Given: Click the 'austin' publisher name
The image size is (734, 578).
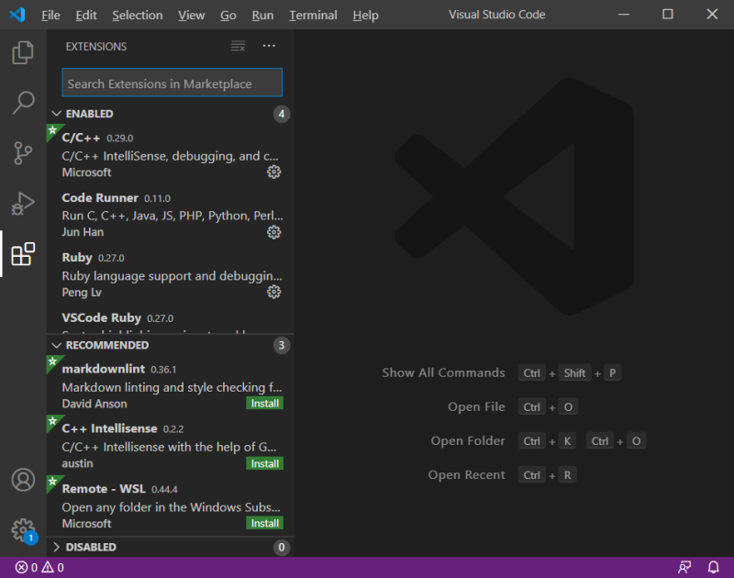Looking at the screenshot, I should (x=78, y=464).
